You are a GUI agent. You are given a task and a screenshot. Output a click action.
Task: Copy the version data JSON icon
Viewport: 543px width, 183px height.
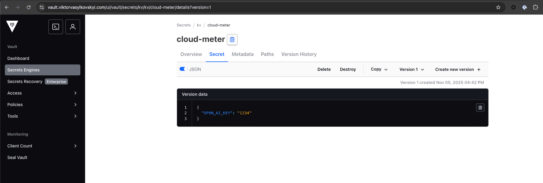(480, 108)
